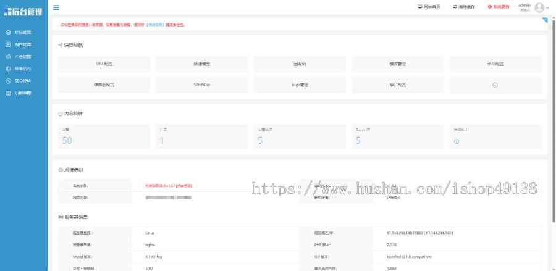Click the 内容管理 document icon
This screenshot has height=271, width=556.
(x=9, y=44)
